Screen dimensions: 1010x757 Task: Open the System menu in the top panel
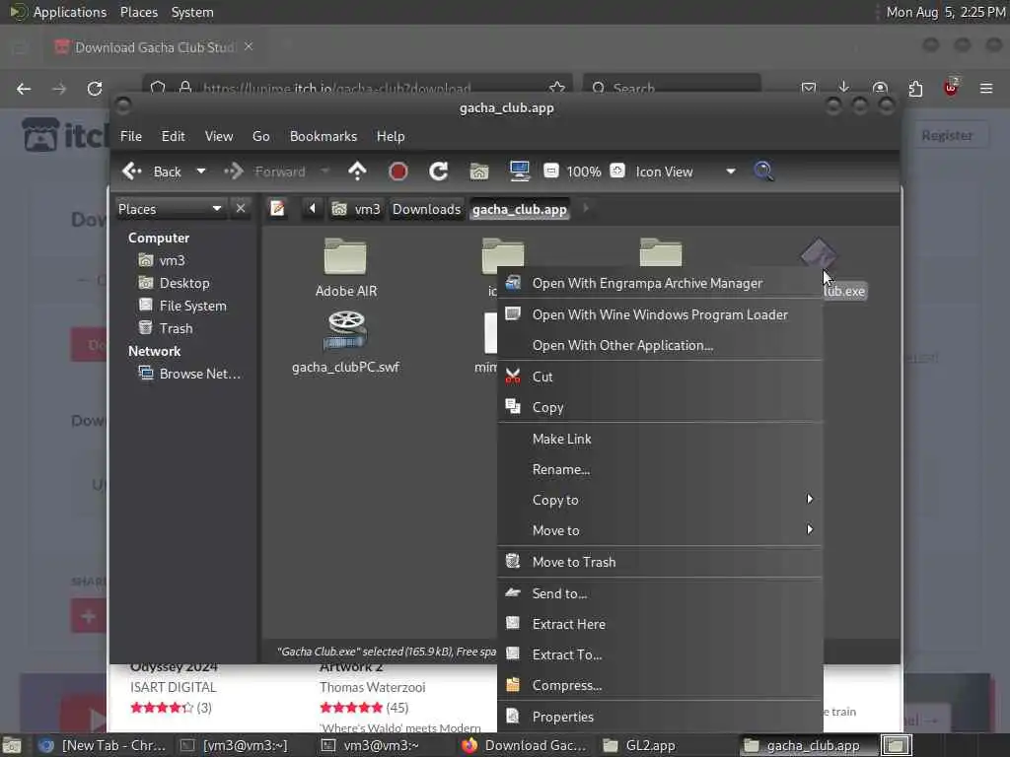[x=192, y=12]
